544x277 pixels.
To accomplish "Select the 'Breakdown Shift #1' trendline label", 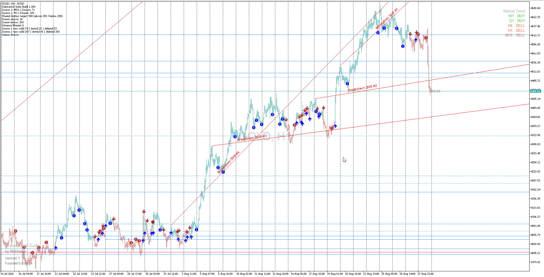I will [387, 19].
